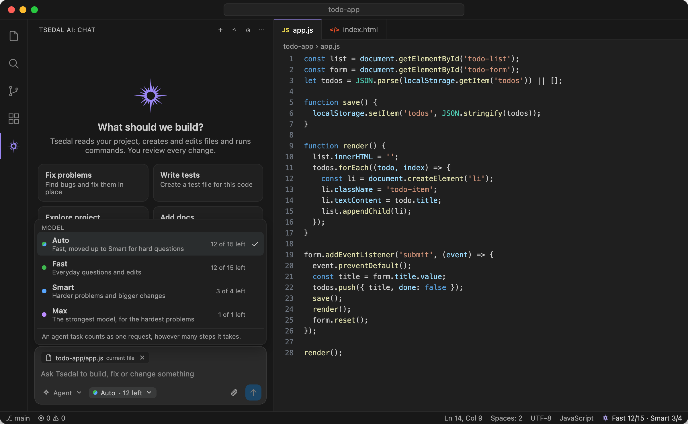Remove the todo-app/app.js context chip

[142, 358]
